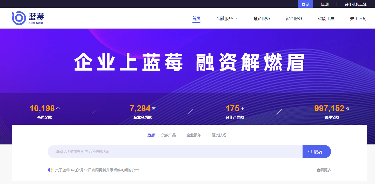This screenshot has width=375, height=184.
Task: Click the 企业上蓝莓 融资解燃眉 banner
Action: coord(189,62)
